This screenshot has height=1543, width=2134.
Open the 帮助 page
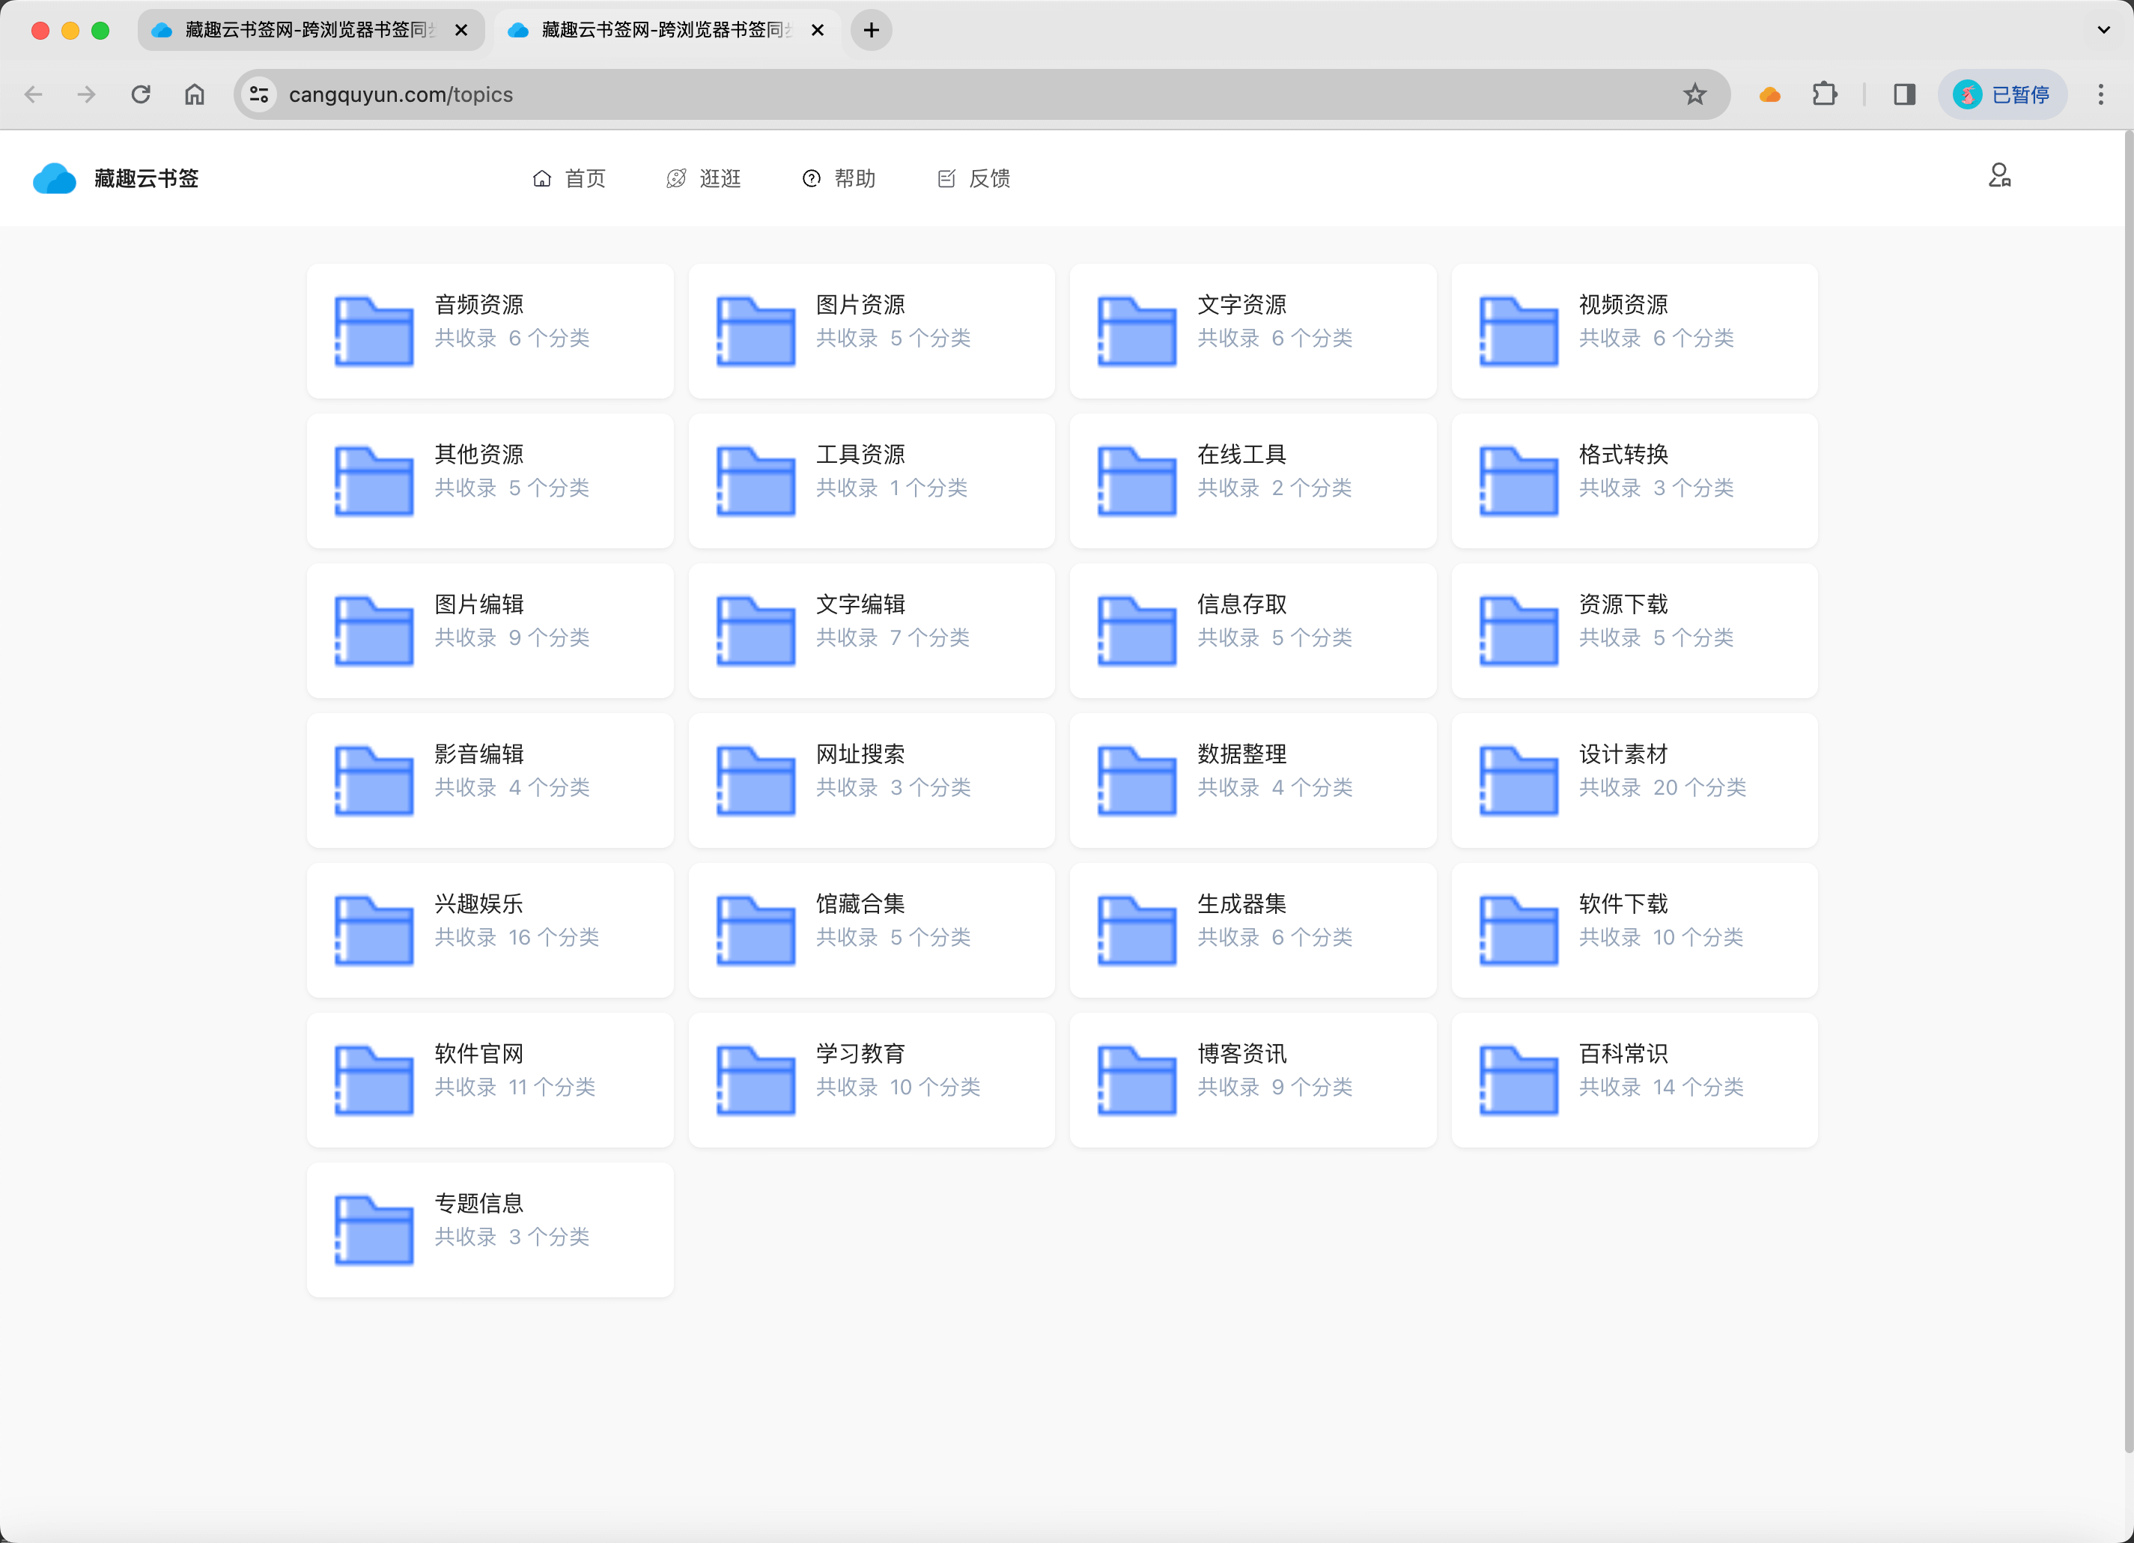839,178
